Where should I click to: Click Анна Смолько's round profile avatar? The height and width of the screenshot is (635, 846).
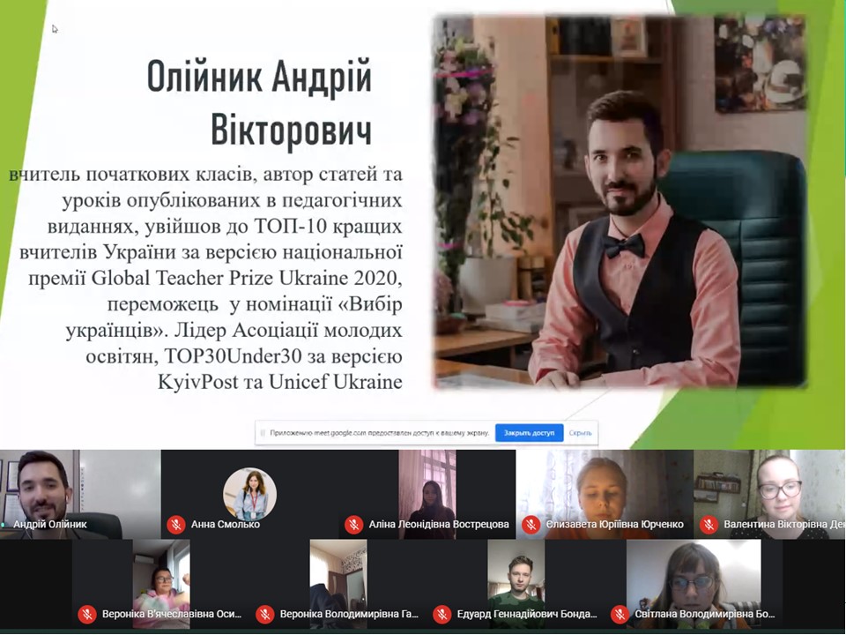click(x=249, y=493)
